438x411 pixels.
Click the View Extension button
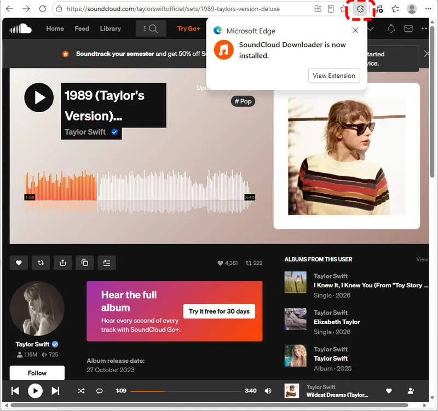pos(334,76)
